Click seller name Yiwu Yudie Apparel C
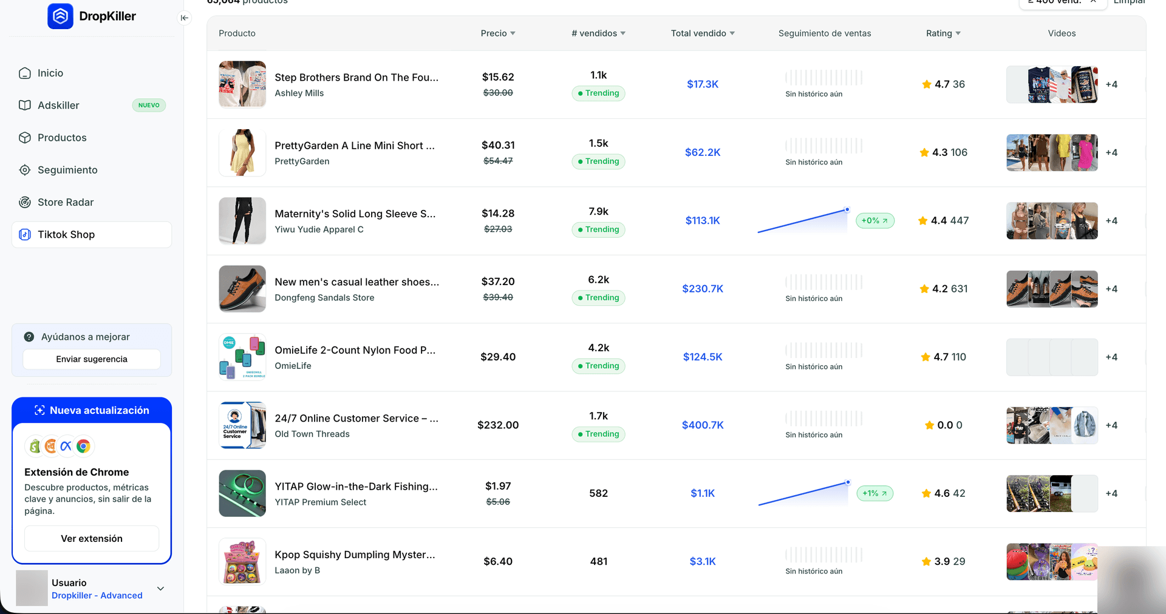This screenshot has width=1166, height=614. click(319, 229)
